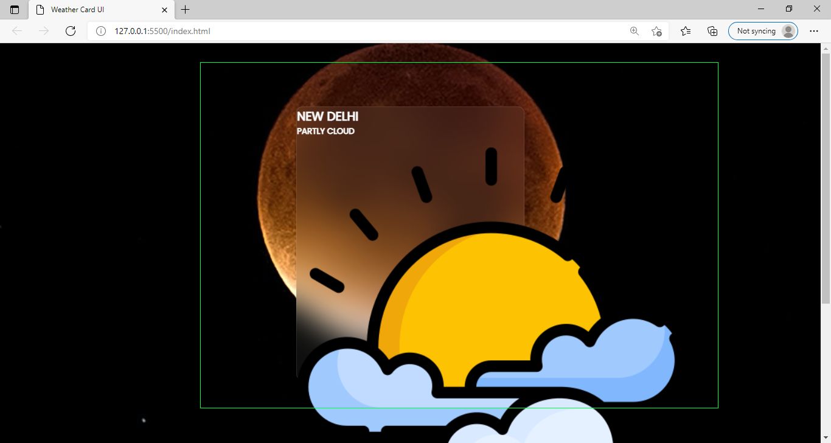The width and height of the screenshot is (831, 443).
Task: Click the NEW DELHI heading
Action: tap(327, 116)
